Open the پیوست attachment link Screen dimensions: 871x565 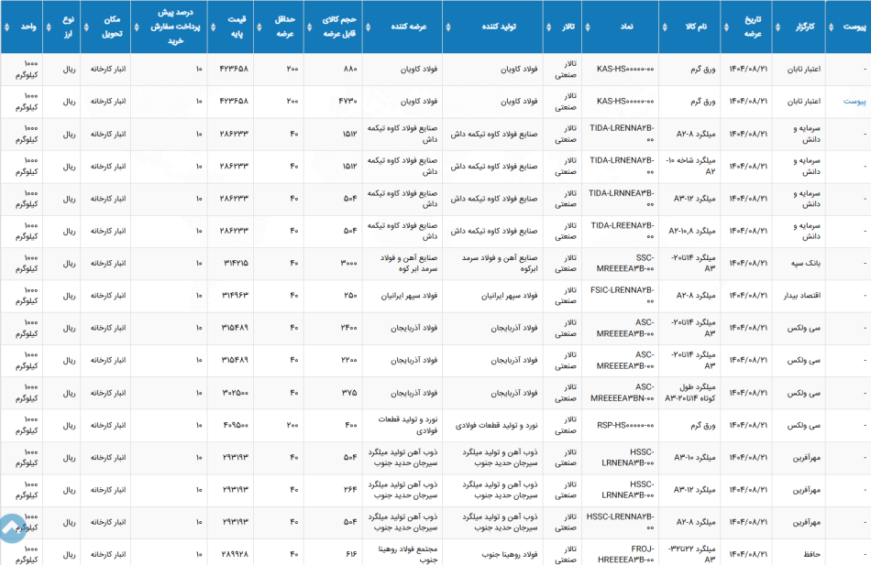[x=854, y=102]
